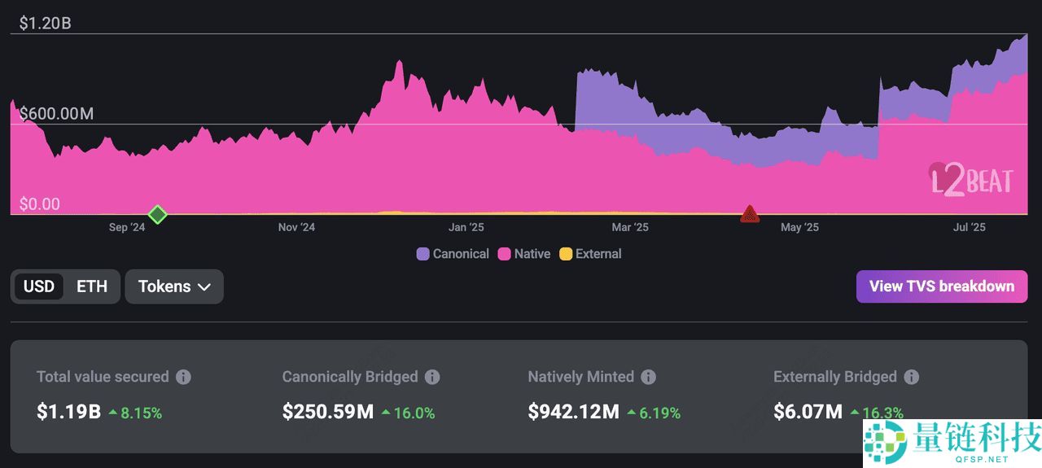The height and width of the screenshot is (468, 1042).
Task: Click info icon beside Canonically Bridged
Action: click(432, 377)
